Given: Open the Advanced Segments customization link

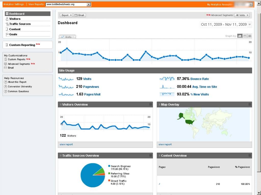Looking at the screenshot, I should click(x=19, y=64).
